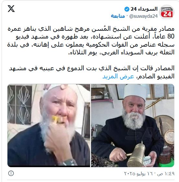Click the white cap in the right photo
This screenshot has width=179, height=182.
point(135,91)
